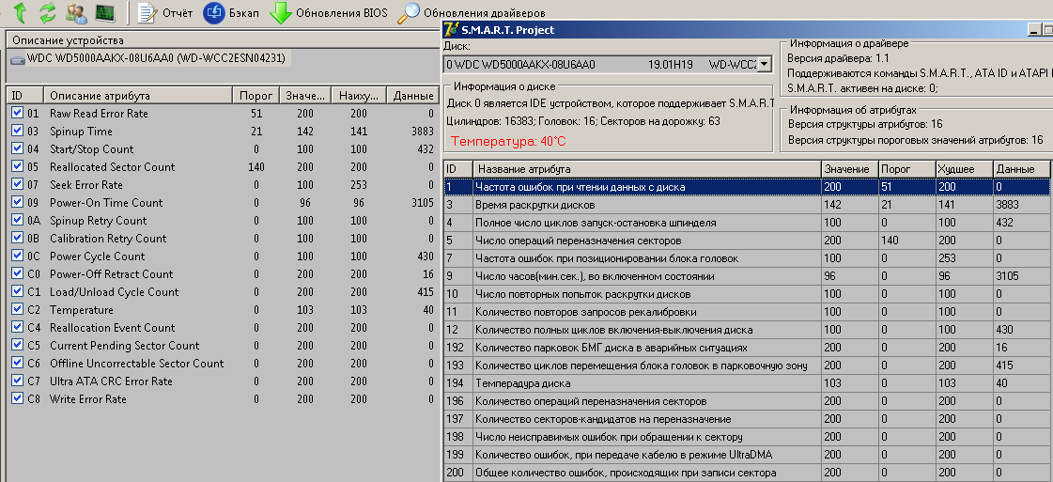1053x482 pixels.
Task: Click the Обновления BIOS green arrow icon
Action: pyautogui.click(x=280, y=12)
